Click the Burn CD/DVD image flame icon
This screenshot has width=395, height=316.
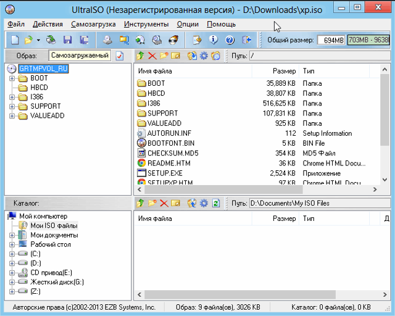click(173, 40)
